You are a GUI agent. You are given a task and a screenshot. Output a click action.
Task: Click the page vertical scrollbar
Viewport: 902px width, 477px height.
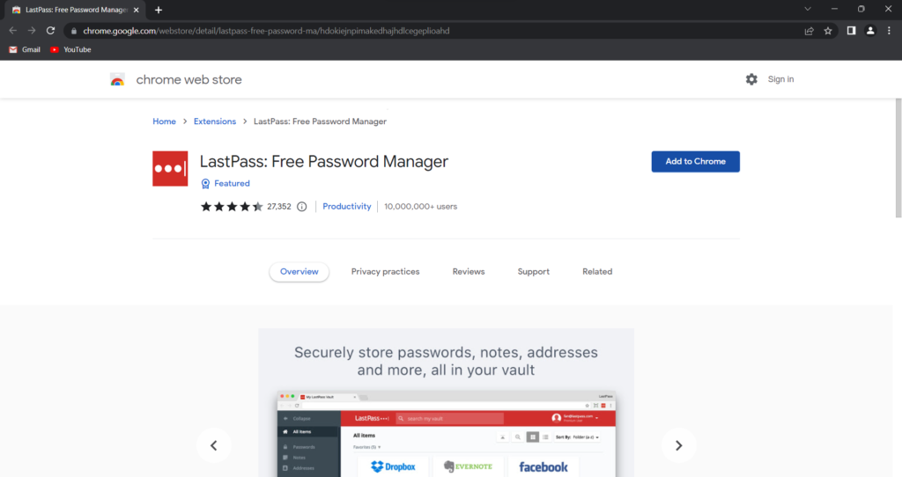[x=898, y=158]
